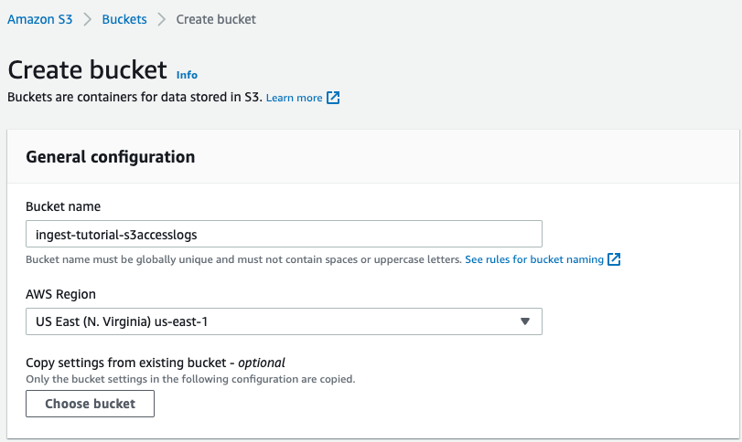Screen dimensions: 742x442
Task: Focus the Bucket name text field
Action: coord(284,234)
